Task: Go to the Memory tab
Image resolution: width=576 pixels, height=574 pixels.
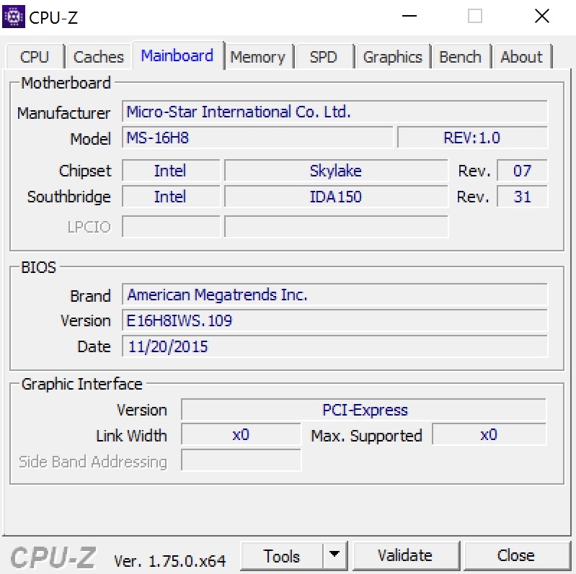Action: pyautogui.click(x=258, y=57)
